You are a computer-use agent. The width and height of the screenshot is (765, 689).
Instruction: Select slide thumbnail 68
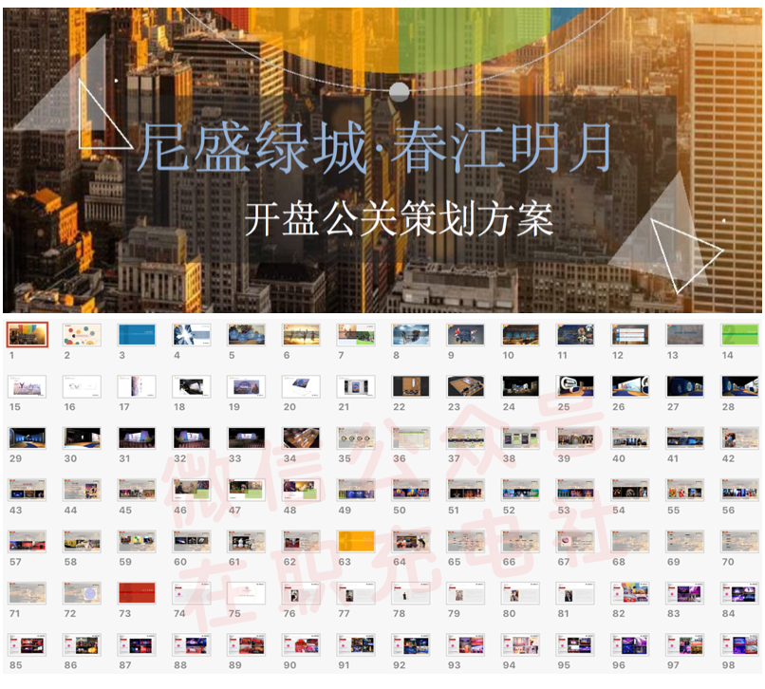(x=631, y=542)
